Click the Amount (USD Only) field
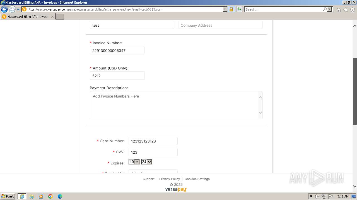357x200 pixels. [117, 76]
